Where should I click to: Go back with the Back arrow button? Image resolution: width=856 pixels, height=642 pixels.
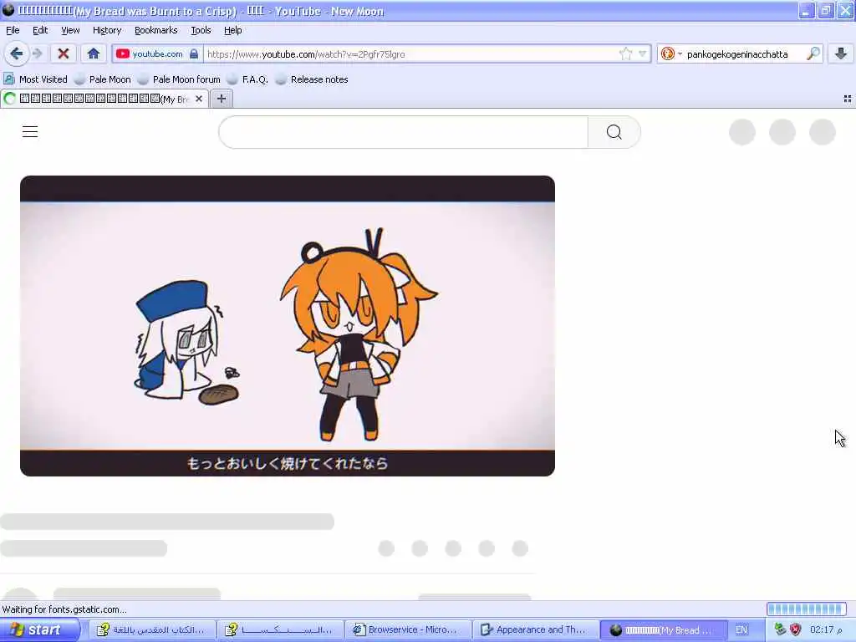(17, 53)
